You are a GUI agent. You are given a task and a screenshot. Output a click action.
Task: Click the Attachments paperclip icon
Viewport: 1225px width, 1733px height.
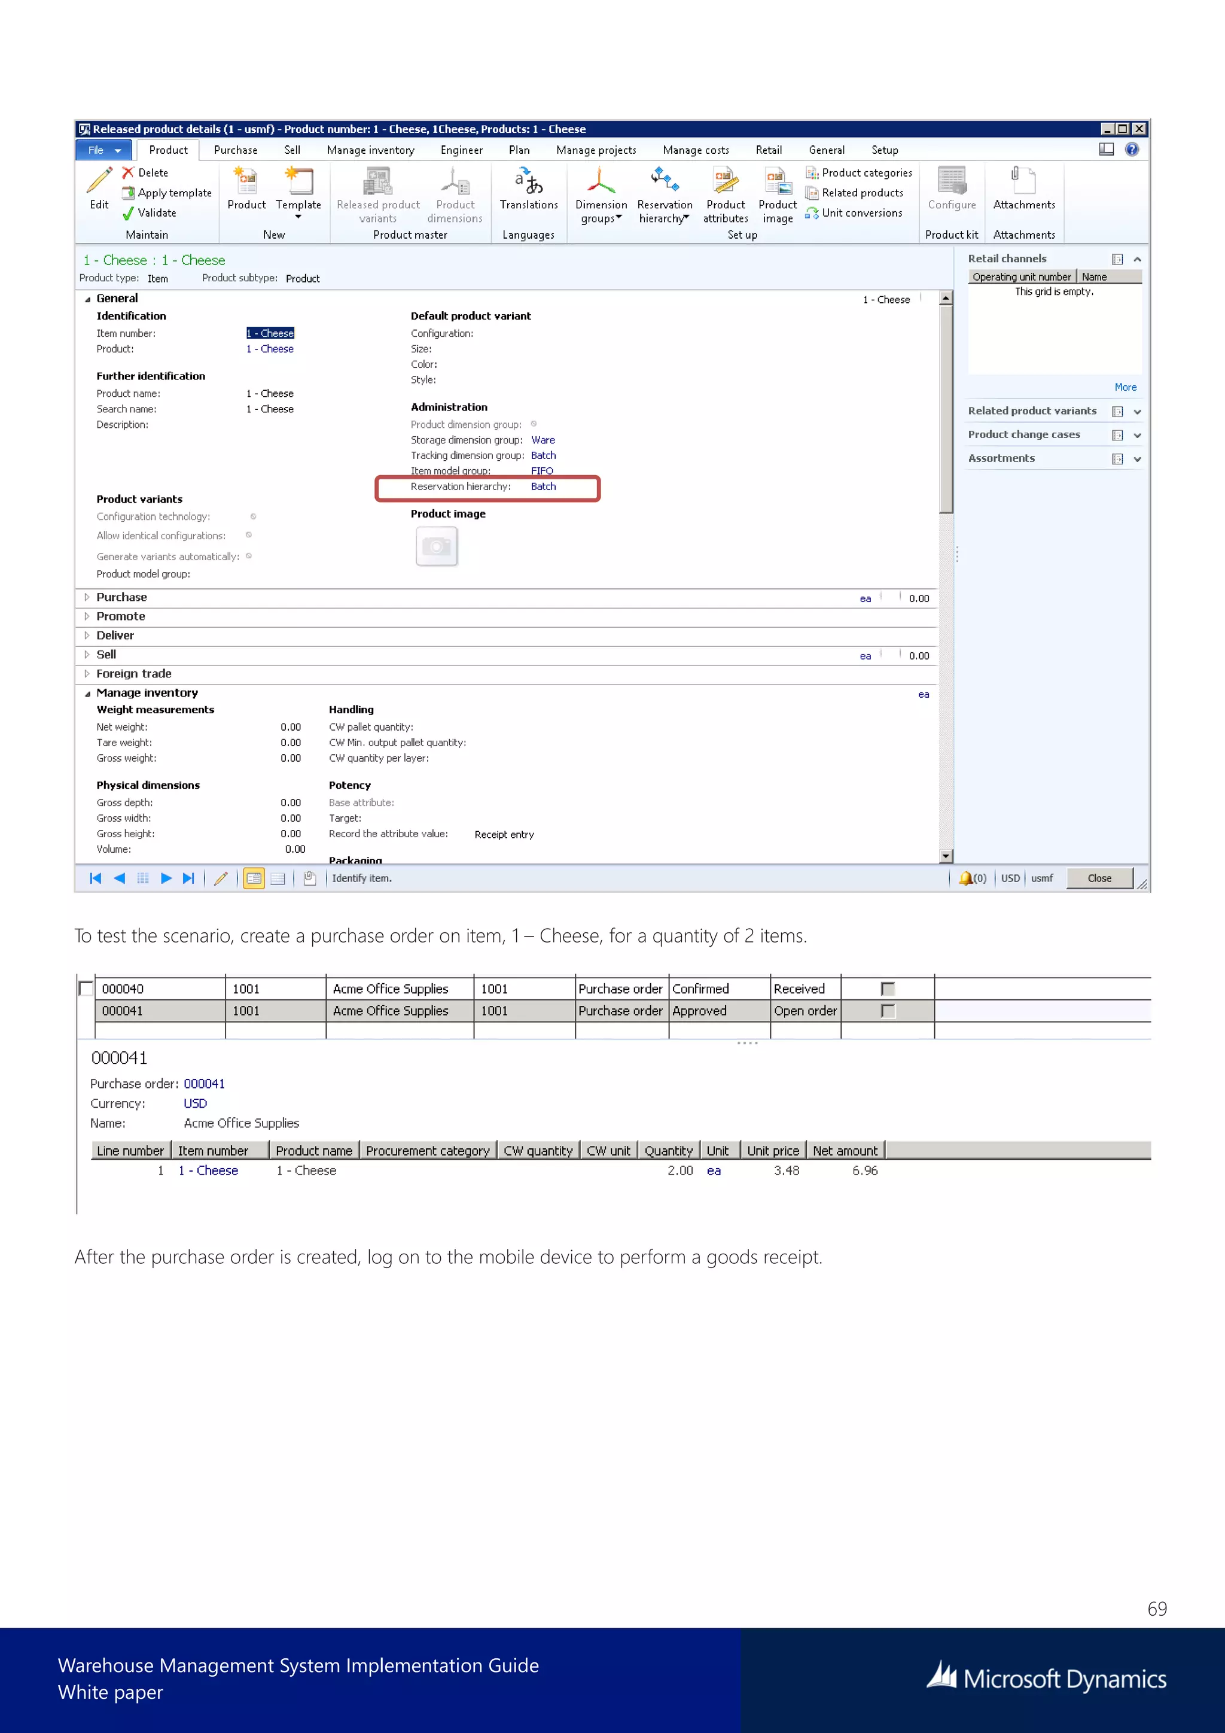click(x=1023, y=180)
